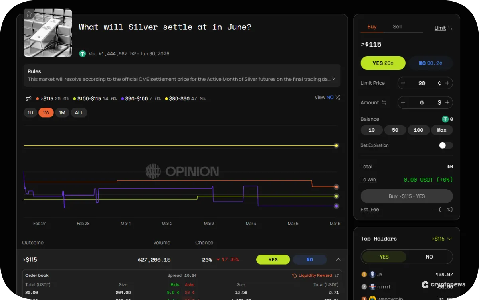Viewport: 479px width, 300px height.
Task: Click the purple $90-$100 chart endpoint marker
Action: [336, 206]
